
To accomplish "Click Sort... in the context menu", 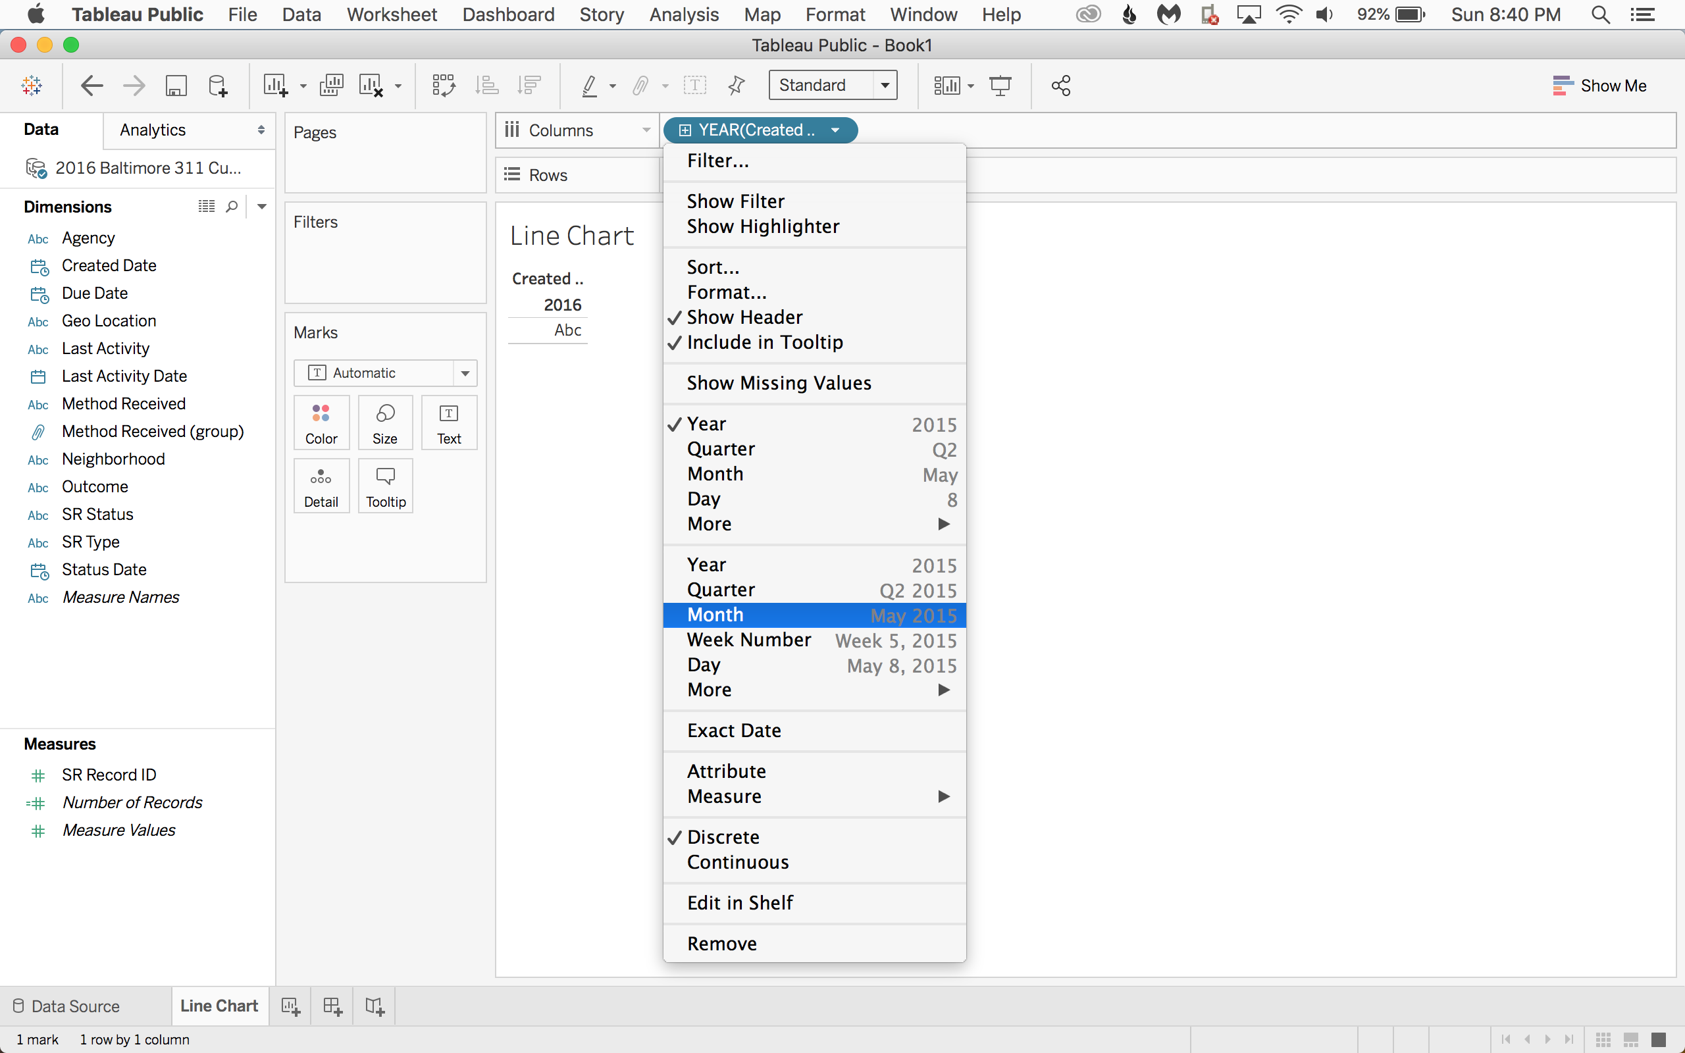I will tap(815, 267).
